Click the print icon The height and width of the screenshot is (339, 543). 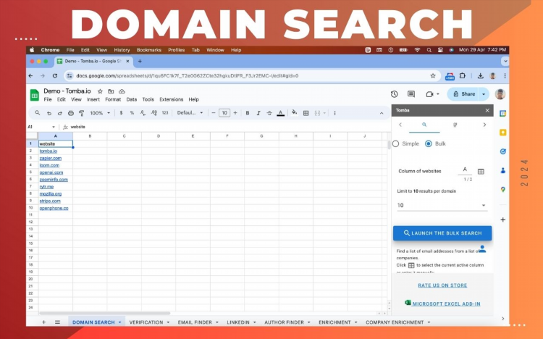[71, 113]
